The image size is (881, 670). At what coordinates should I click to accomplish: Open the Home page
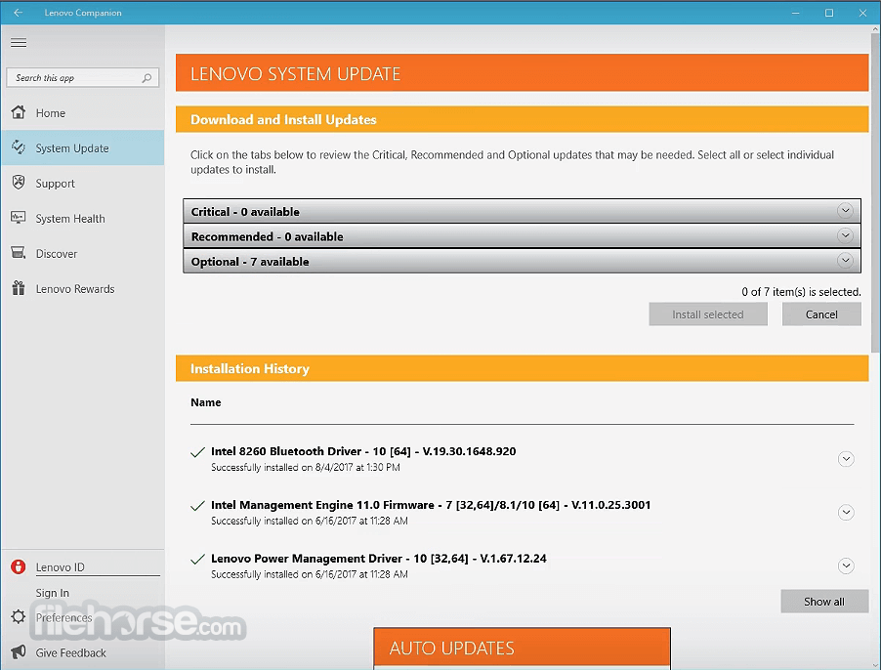point(83,113)
